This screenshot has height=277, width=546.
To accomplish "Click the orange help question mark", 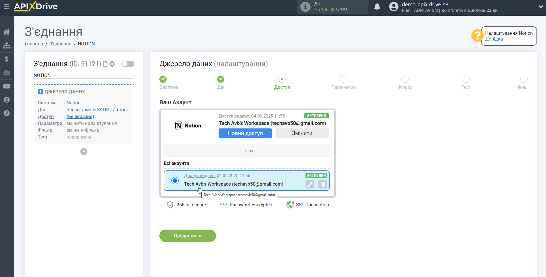I will tap(477, 36).
